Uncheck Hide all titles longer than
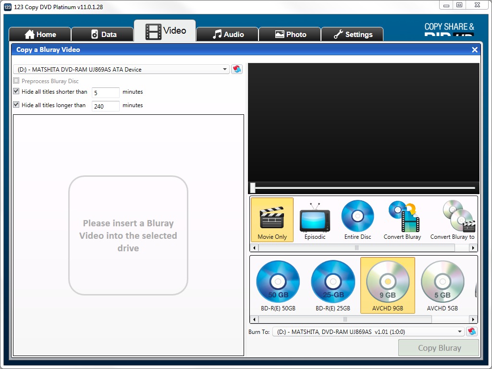The height and width of the screenshot is (369, 492). (16, 104)
